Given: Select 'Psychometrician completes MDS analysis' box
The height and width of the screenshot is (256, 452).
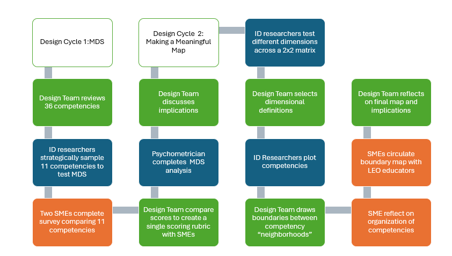Looking at the screenshot, I should (x=179, y=163).
